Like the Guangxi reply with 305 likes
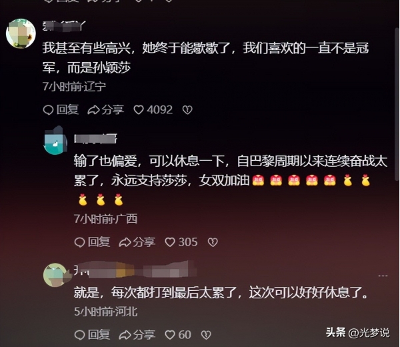This screenshot has width=400, height=347. (x=181, y=242)
